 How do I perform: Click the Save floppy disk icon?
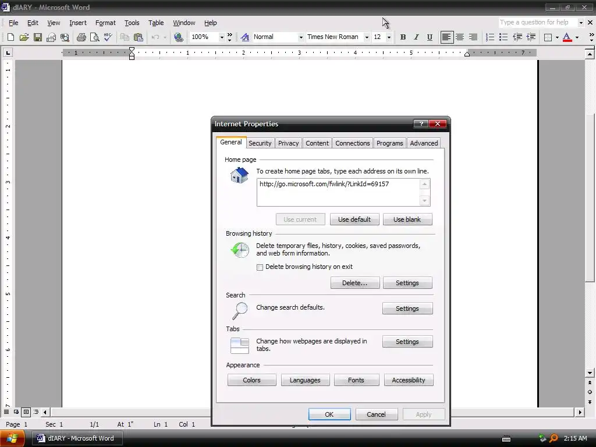coord(38,37)
